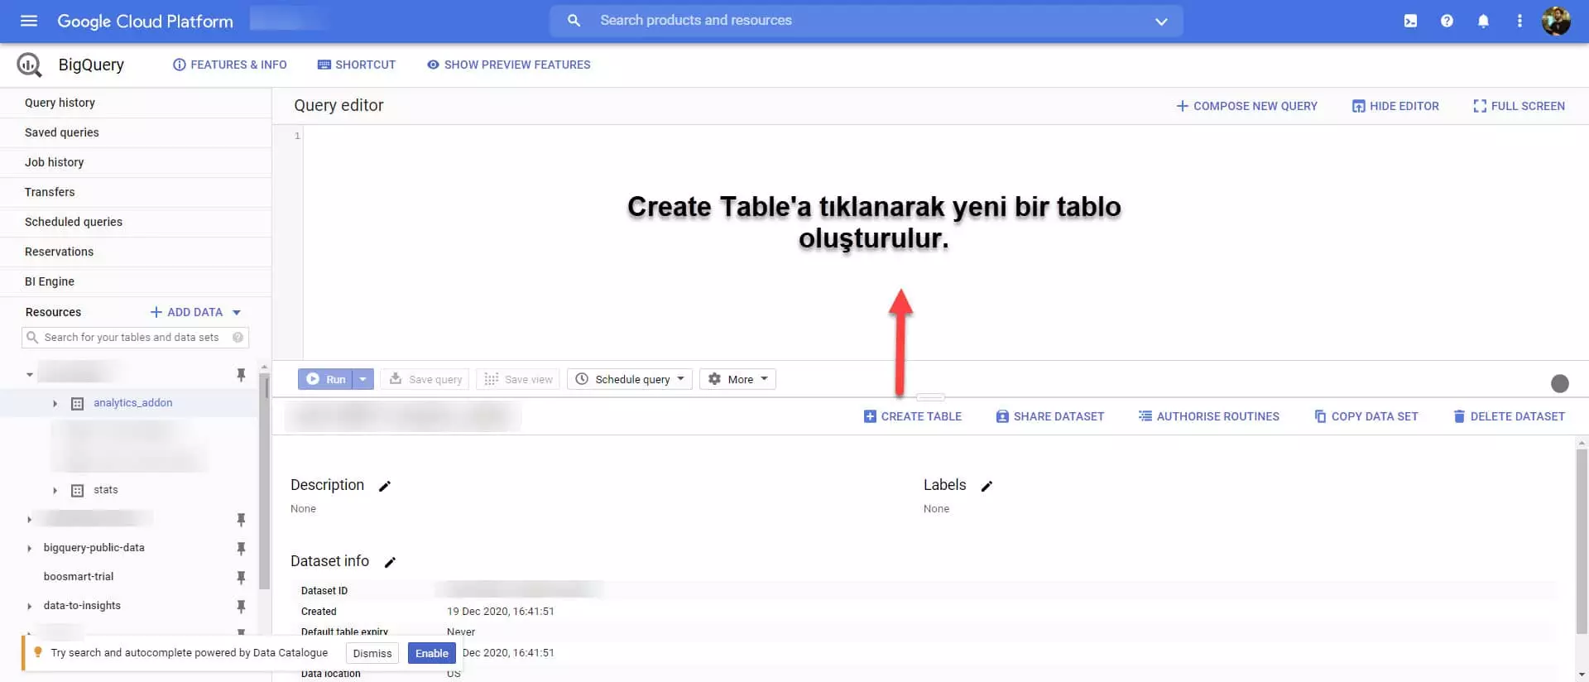Click dataset details vertical scrollbar
Viewport: 1589px width, 682px height.
click(1582, 542)
